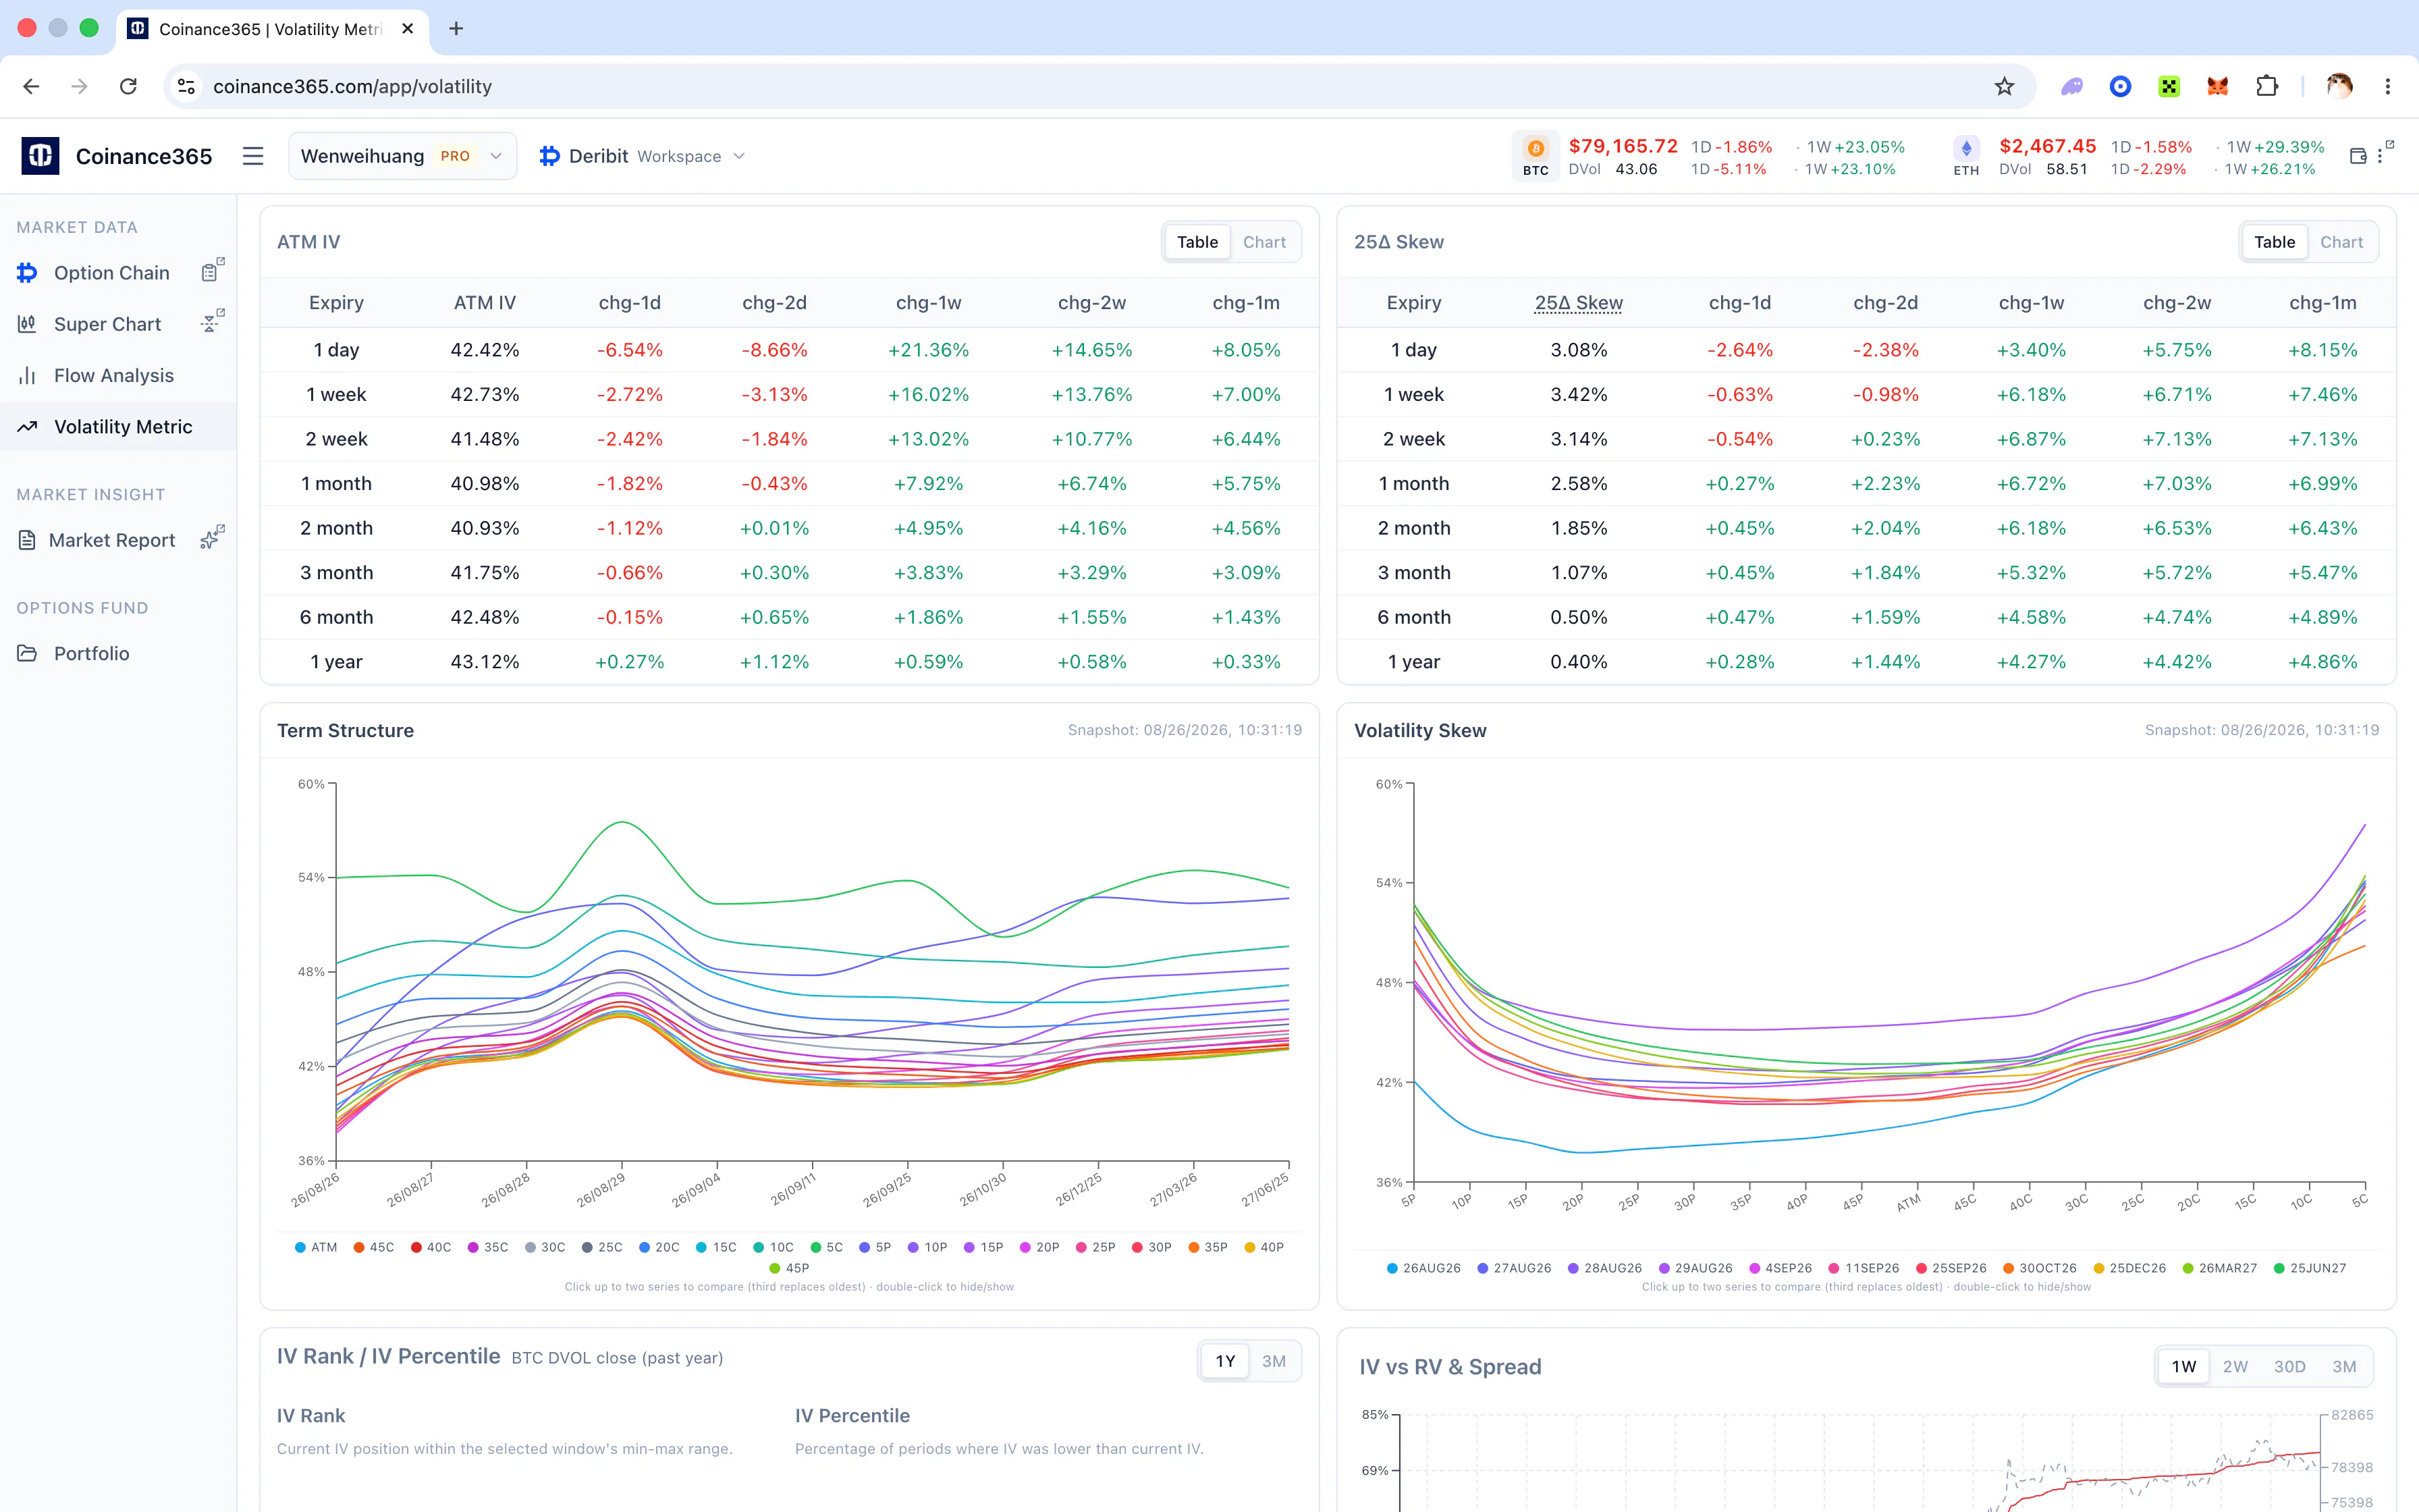The width and height of the screenshot is (2419, 1512).
Task: Toggle 30OCT26 series in Skew legend
Action: click(x=2039, y=1268)
